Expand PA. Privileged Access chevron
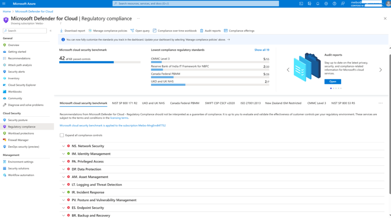This screenshot has height=218, width=391. [63, 161]
